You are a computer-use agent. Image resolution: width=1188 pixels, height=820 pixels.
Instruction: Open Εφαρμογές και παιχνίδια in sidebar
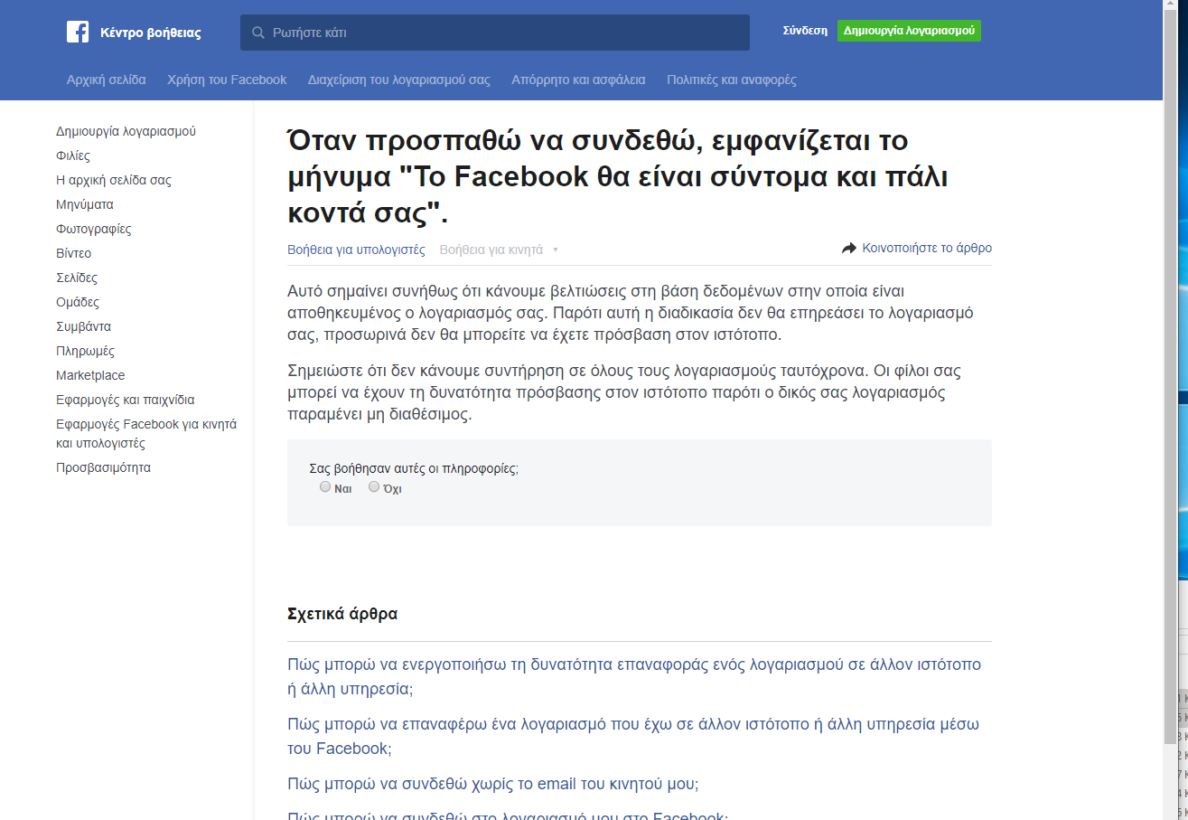pos(126,400)
